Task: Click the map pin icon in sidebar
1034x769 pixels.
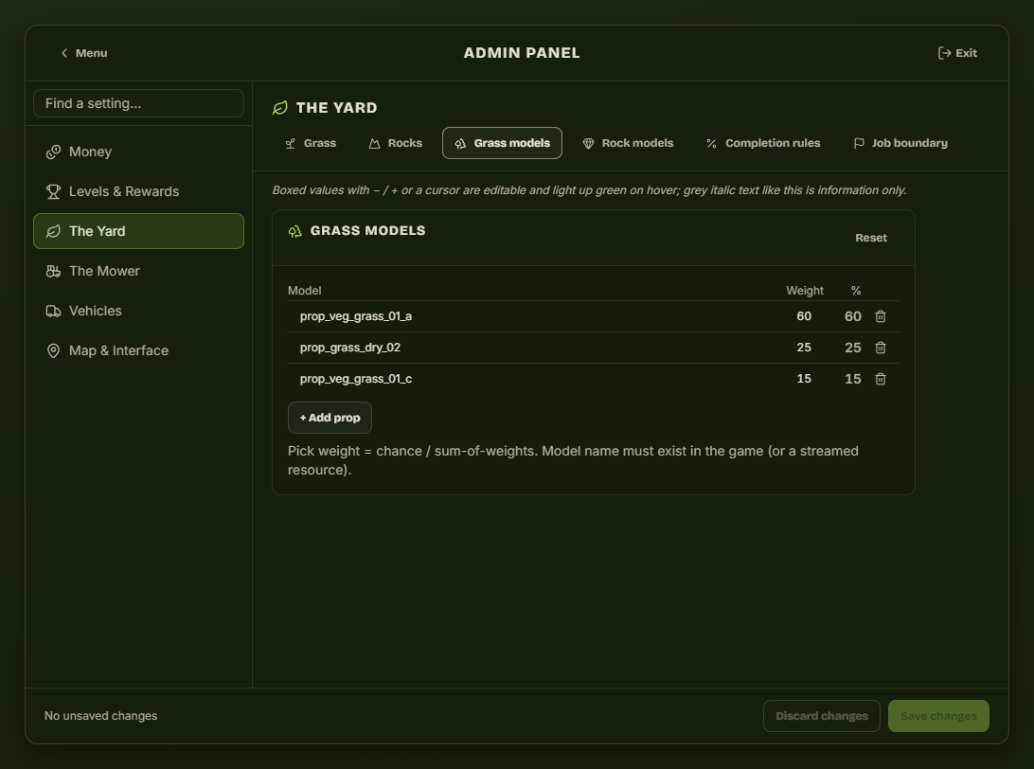Action: (53, 350)
